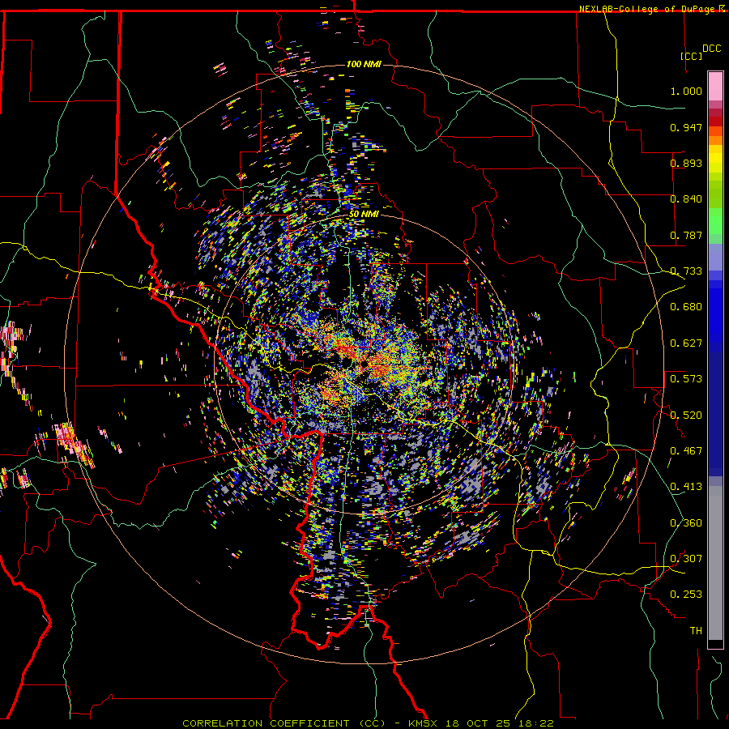Click the 0.787 scale value
729x729 pixels.
click(x=686, y=235)
